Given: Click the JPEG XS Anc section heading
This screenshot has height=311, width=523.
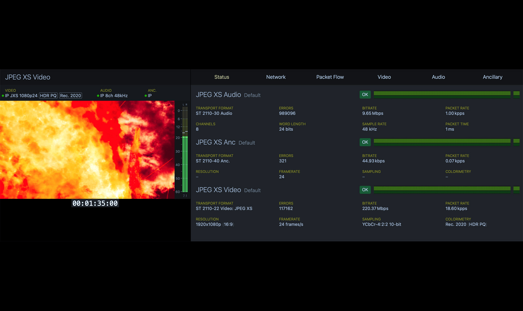Looking at the screenshot, I should click(x=215, y=142).
